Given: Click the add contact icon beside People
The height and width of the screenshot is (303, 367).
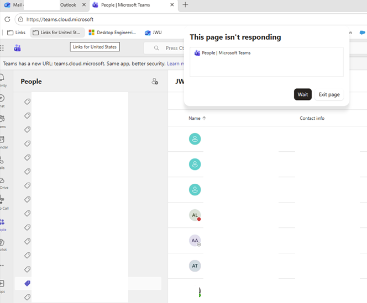Looking at the screenshot, I should [x=155, y=81].
